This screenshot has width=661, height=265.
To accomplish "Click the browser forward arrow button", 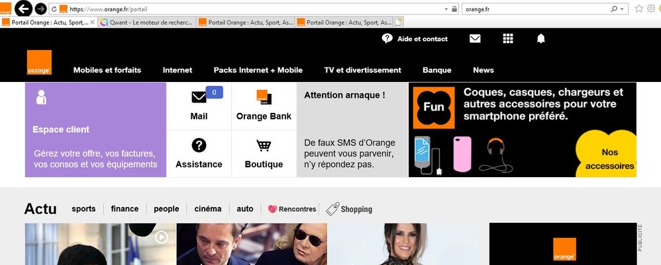I will pyautogui.click(x=40, y=9).
